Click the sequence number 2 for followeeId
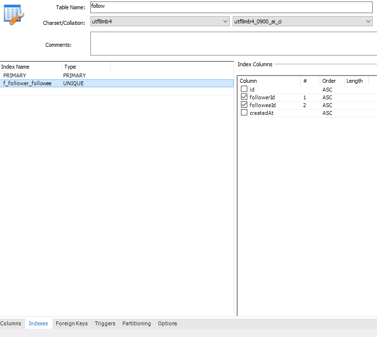Viewport: 377px width, 337px height. (305, 105)
